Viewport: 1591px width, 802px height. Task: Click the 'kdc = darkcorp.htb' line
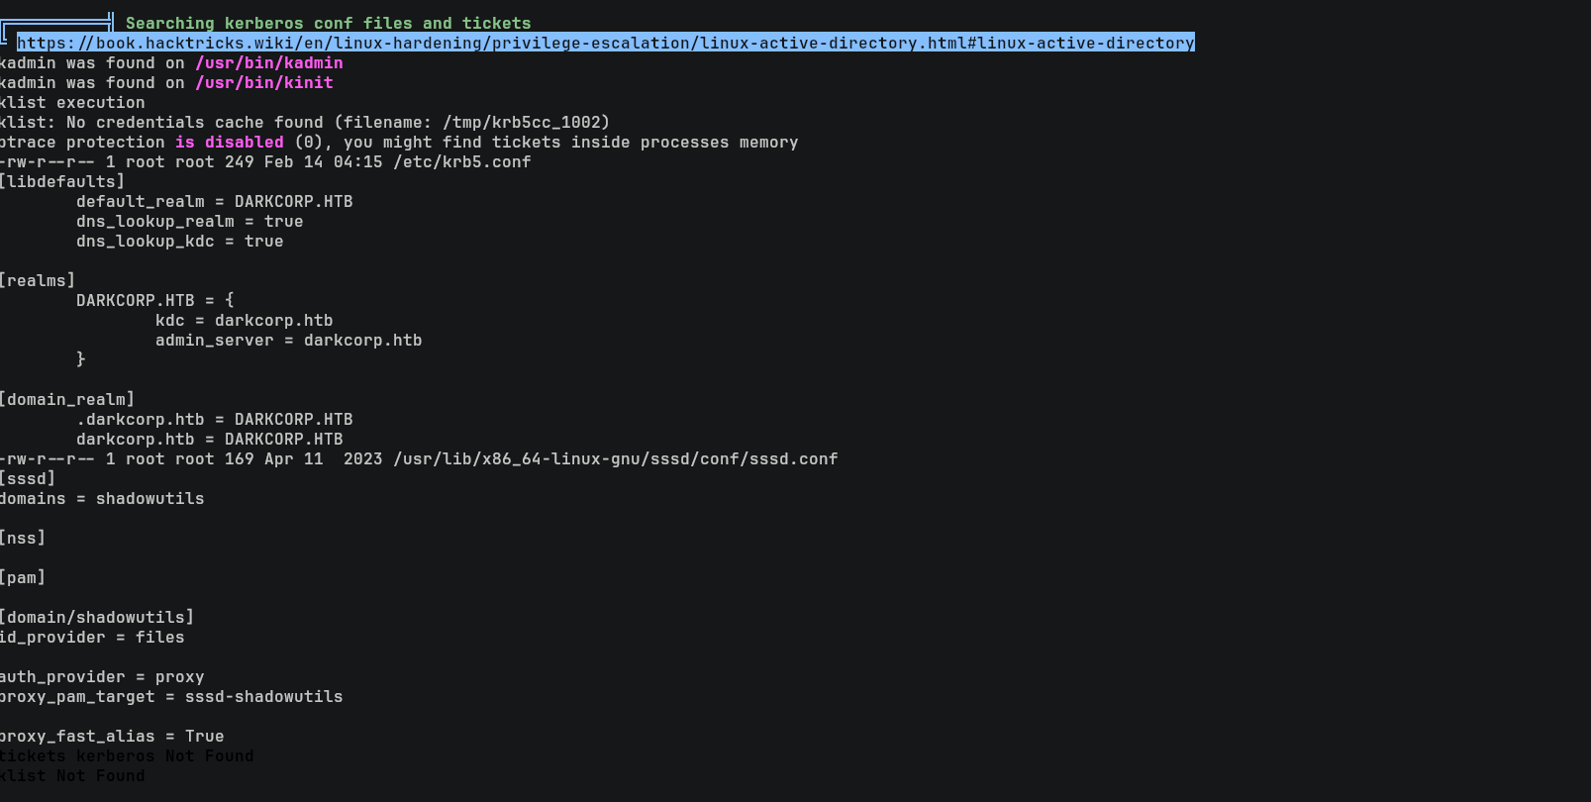tap(244, 320)
